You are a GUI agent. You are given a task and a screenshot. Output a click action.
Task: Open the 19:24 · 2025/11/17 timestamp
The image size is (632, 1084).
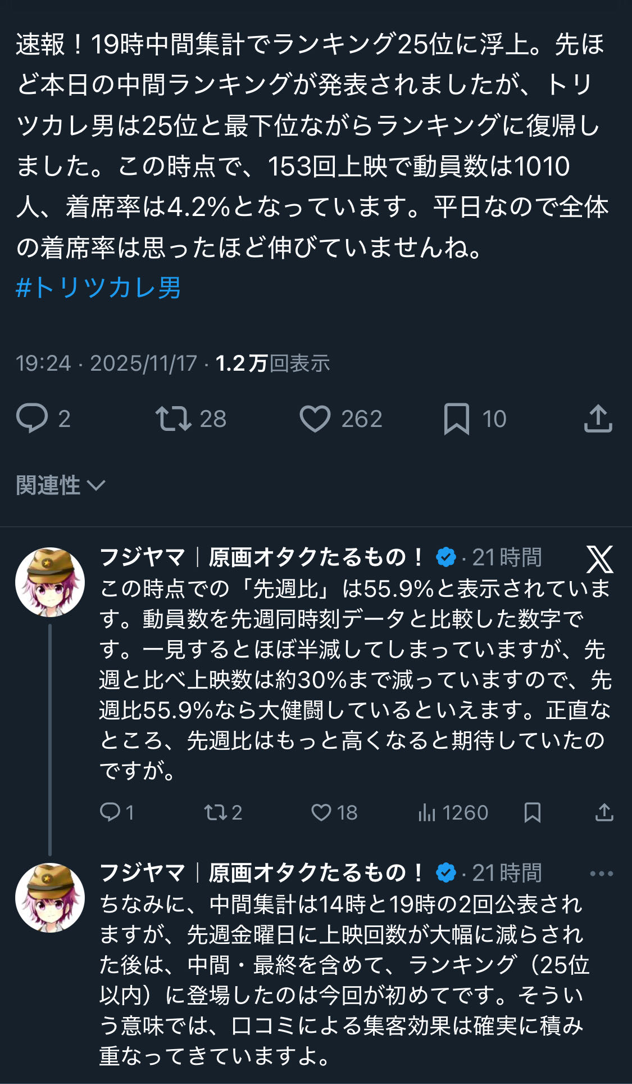(x=106, y=363)
